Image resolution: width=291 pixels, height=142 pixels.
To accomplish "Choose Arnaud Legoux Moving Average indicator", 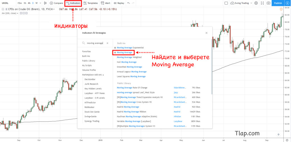I will [x=132, y=72].
